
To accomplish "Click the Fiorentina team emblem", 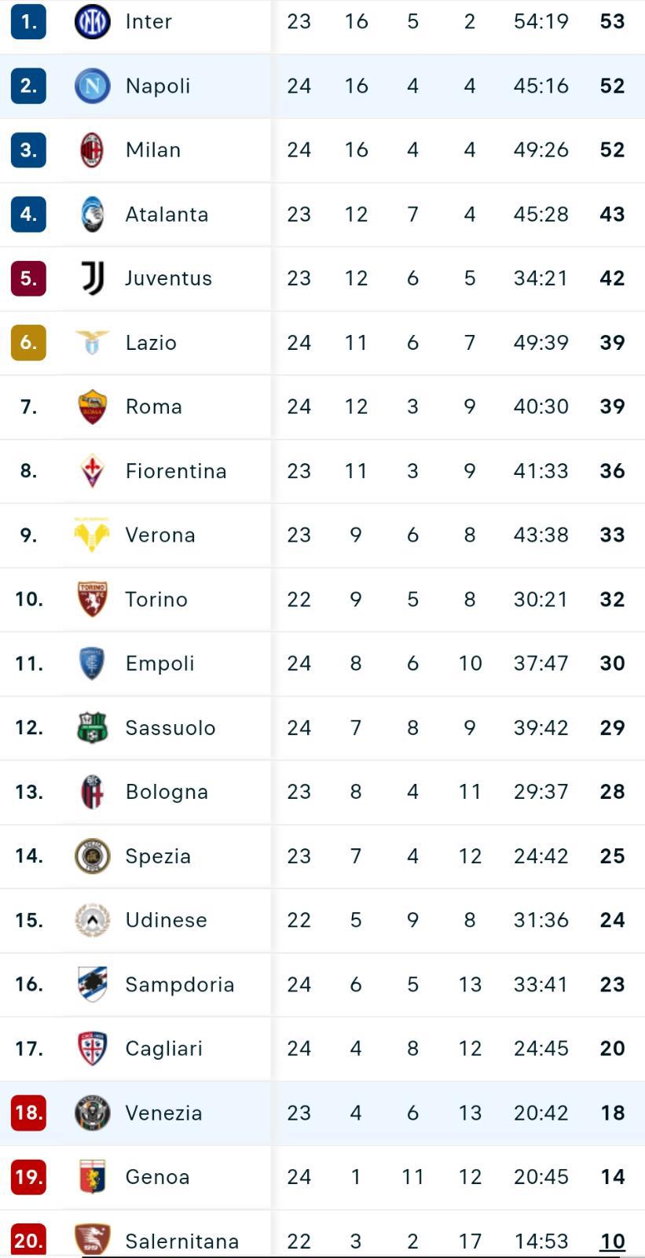I will (92, 471).
